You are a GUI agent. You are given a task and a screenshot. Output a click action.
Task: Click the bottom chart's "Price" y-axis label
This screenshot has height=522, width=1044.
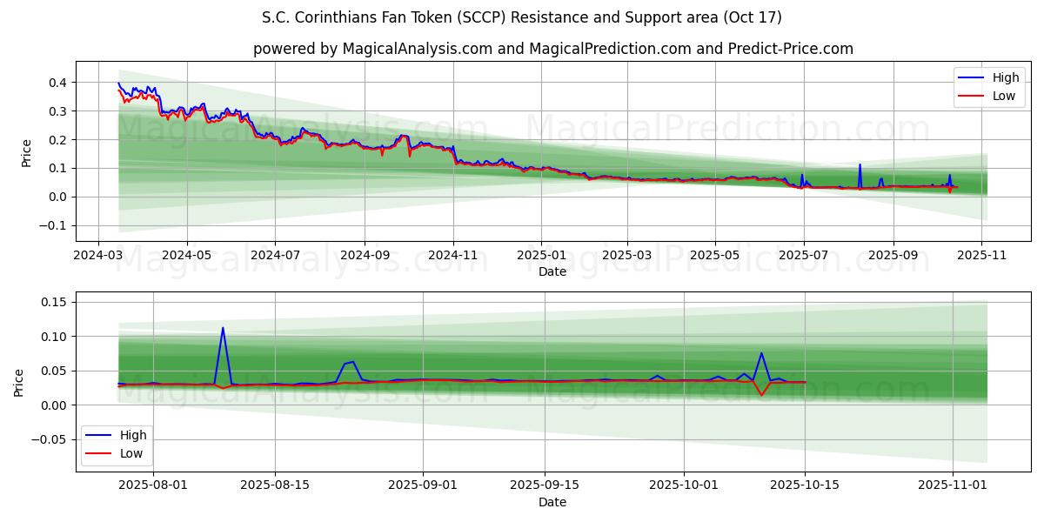tap(19, 382)
